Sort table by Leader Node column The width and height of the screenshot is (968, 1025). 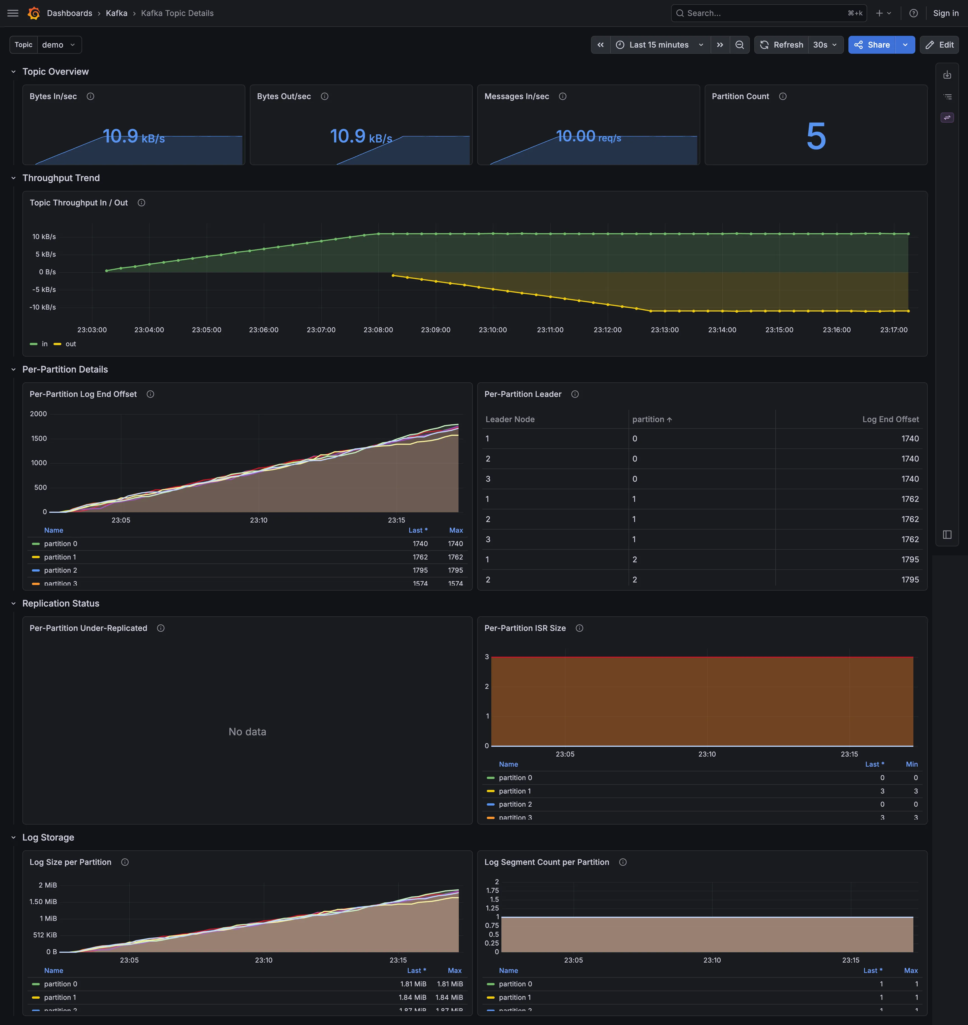click(510, 419)
